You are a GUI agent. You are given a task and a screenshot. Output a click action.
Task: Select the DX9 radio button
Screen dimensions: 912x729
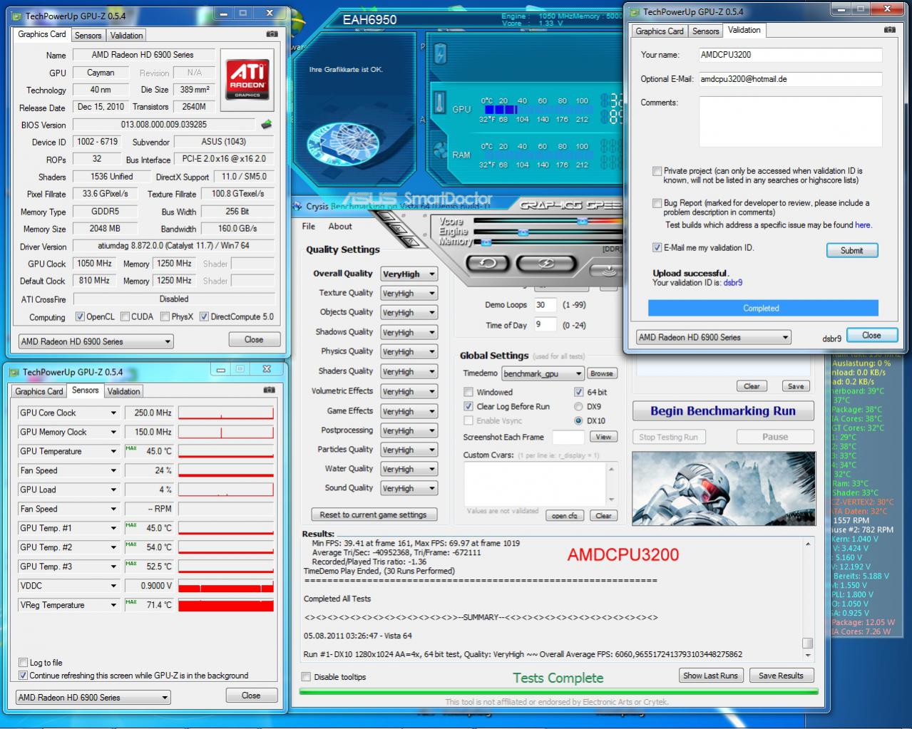click(578, 406)
